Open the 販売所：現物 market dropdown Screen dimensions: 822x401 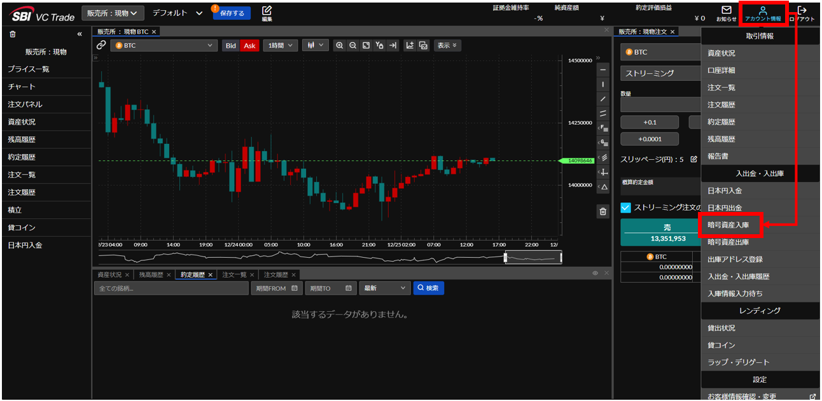pos(113,13)
